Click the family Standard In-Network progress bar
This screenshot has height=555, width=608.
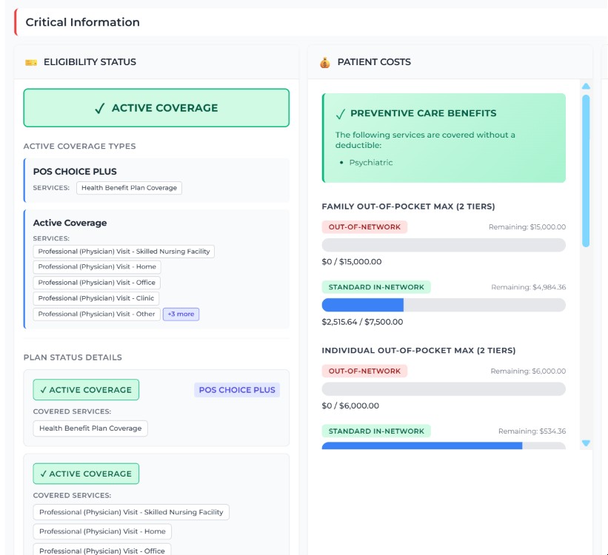444,305
